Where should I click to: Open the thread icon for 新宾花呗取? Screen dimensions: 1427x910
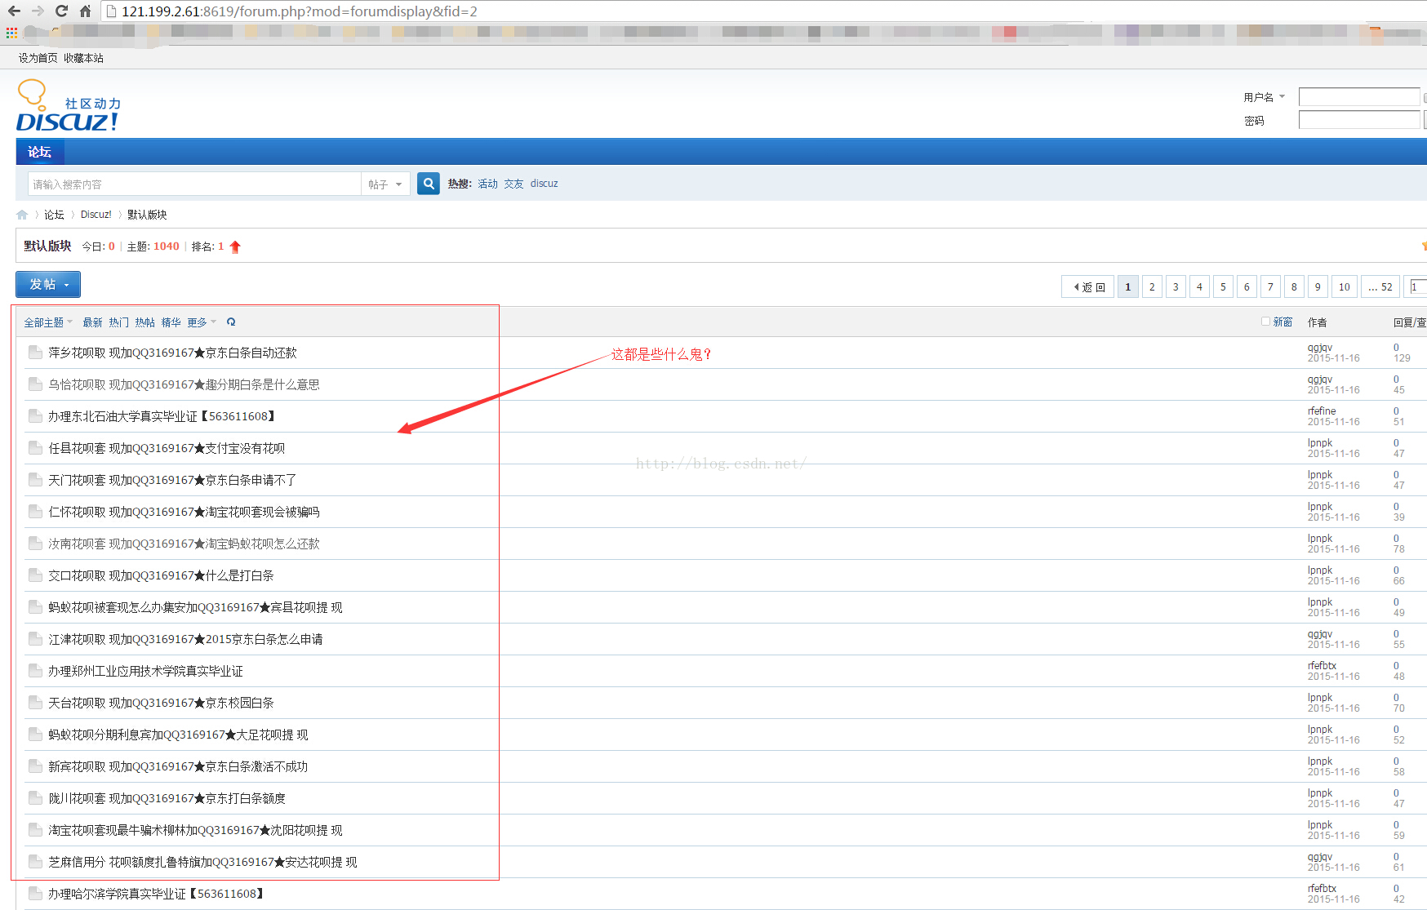pyautogui.click(x=35, y=766)
